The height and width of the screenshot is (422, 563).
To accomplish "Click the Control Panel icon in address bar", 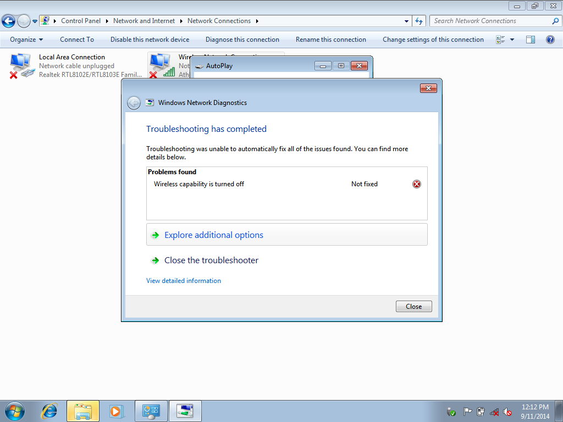I will [x=45, y=20].
